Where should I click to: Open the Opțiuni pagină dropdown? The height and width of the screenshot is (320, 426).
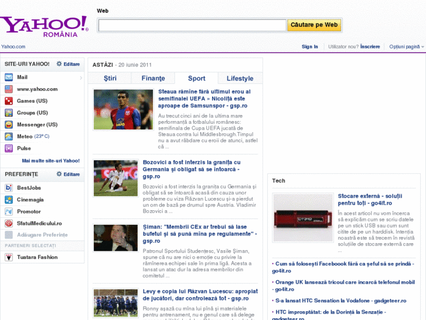point(406,46)
